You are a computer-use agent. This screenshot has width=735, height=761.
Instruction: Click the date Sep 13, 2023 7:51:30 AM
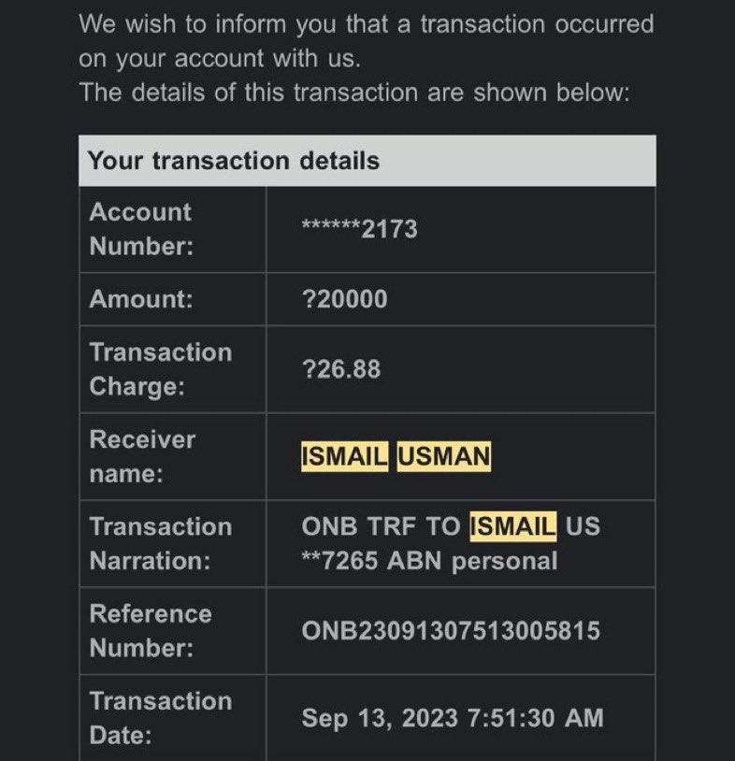[x=453, y=718]
